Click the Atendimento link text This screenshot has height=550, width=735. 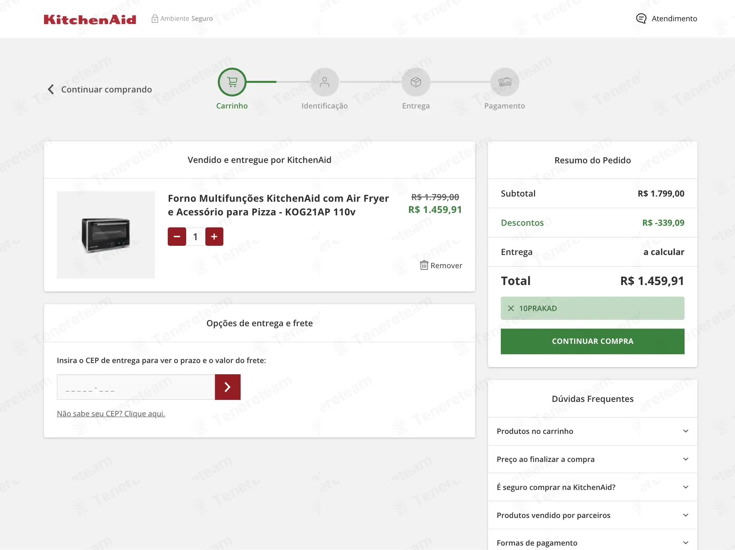(674, 18)
